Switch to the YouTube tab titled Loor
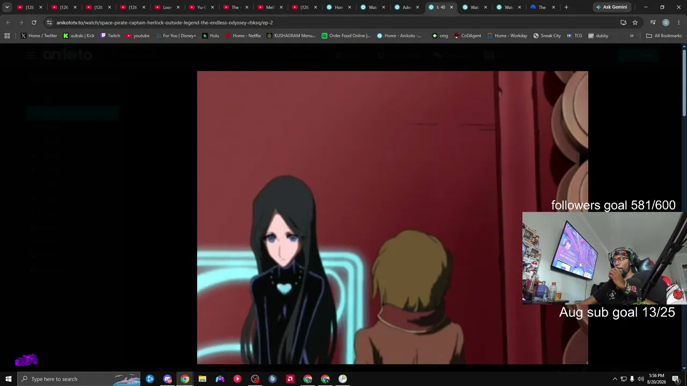 [167, 8]
